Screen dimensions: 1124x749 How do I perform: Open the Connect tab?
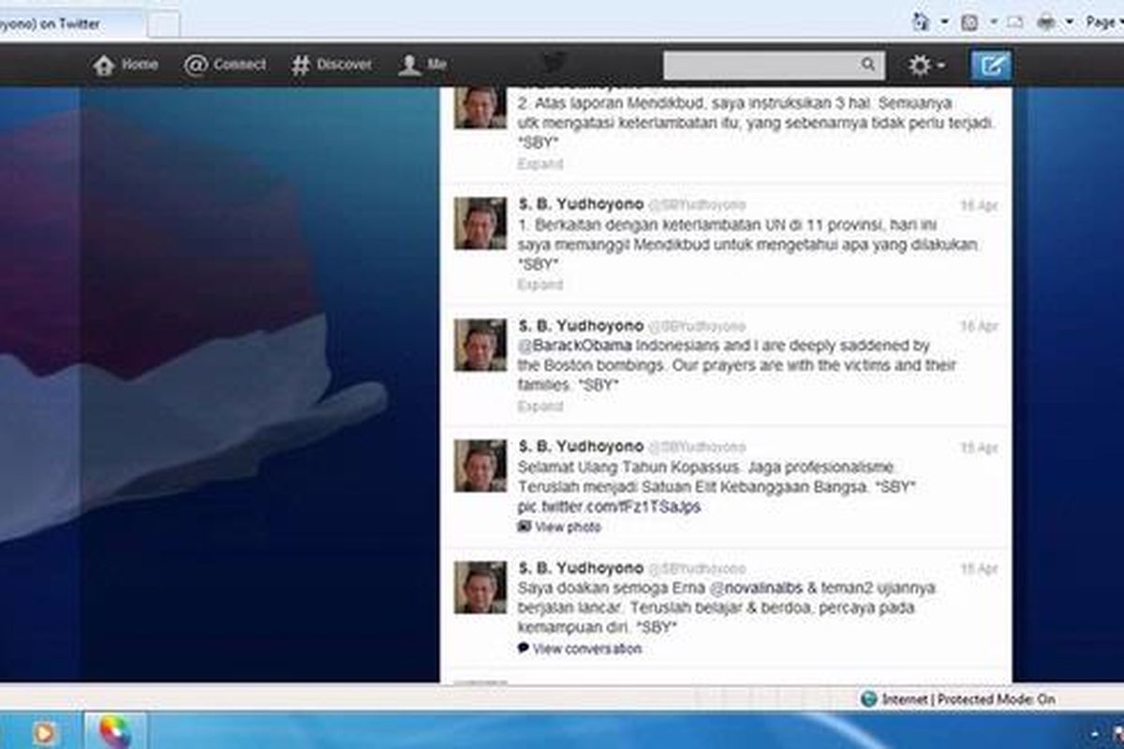[x=225, y=65]
